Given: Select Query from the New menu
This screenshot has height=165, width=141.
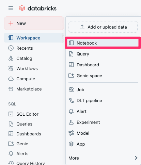Looking at the screenshot, I should pyautogui.click(x=103, y=54).
